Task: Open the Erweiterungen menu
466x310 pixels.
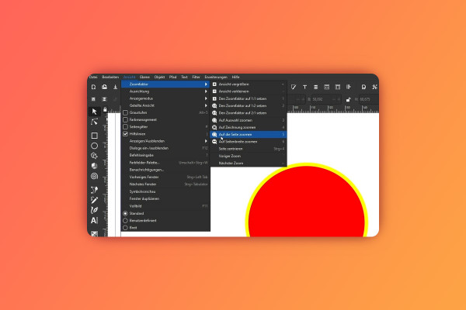Action: [216, 77]
